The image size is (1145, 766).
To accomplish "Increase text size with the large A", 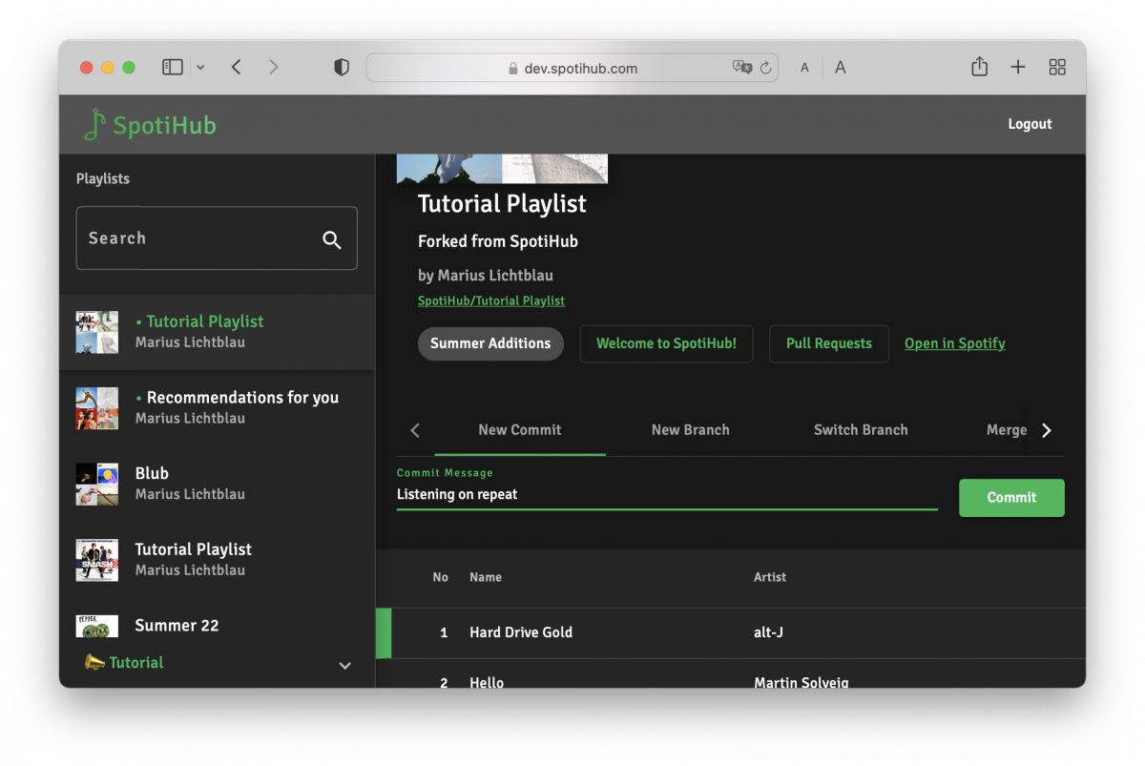I will click(x=841, y=68).
